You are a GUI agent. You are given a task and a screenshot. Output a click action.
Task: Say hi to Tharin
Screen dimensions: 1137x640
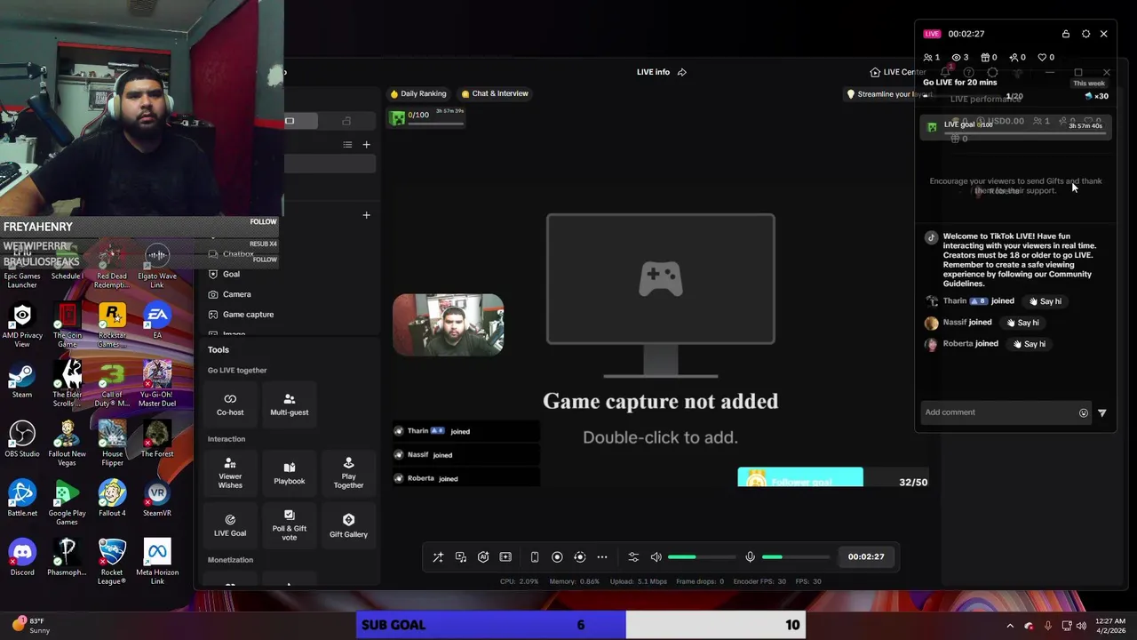tap(1045, 301)
